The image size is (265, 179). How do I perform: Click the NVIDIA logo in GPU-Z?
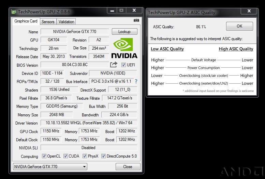(124, 48)
